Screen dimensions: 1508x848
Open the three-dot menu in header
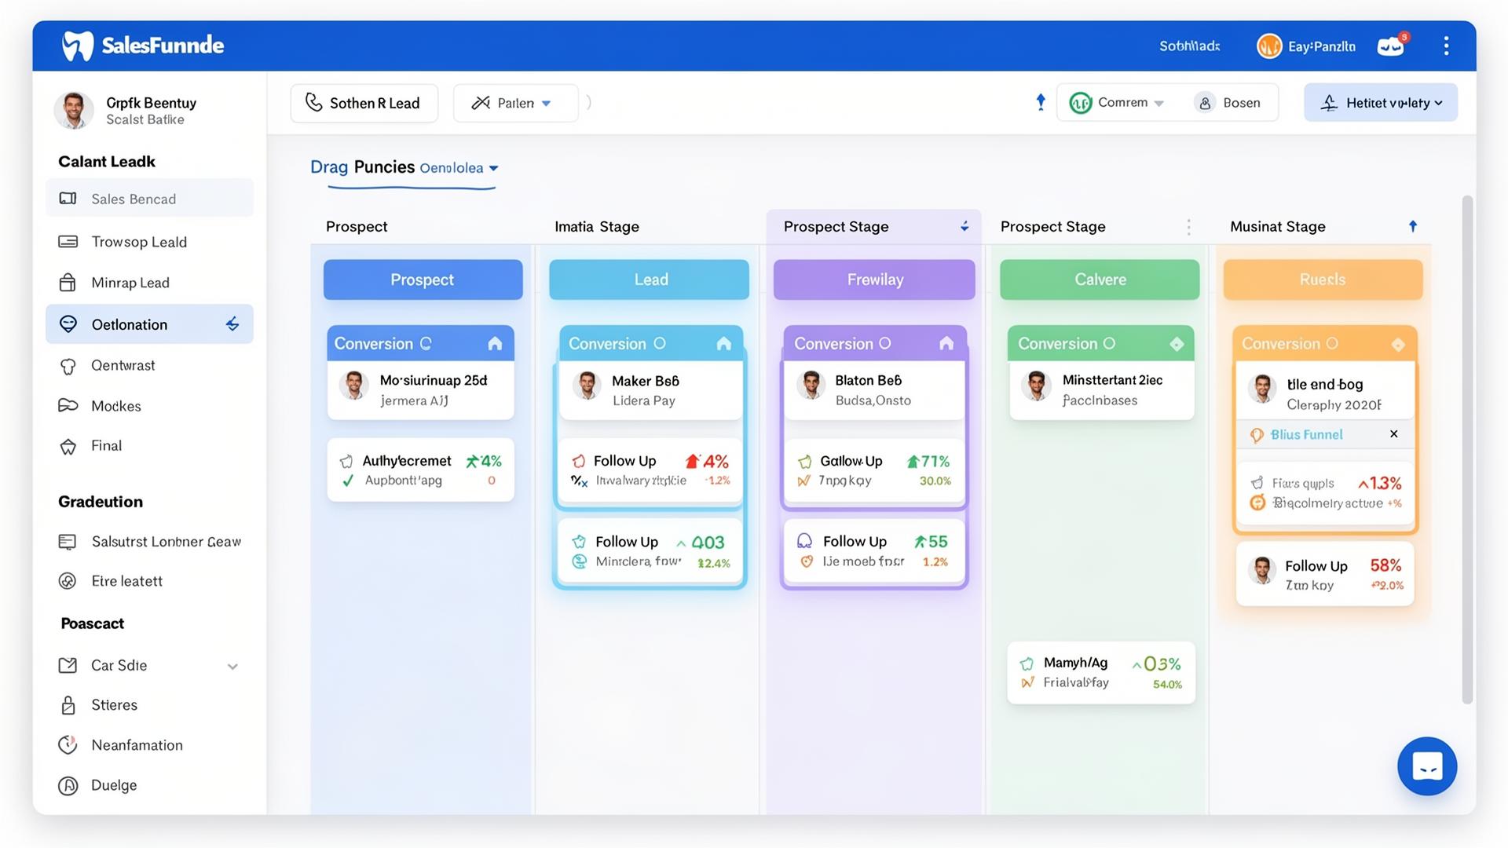click(x=1446, y=46)
